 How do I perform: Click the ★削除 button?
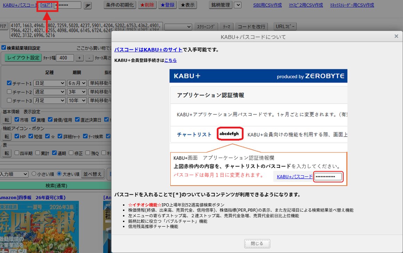[x=147, y=5]
